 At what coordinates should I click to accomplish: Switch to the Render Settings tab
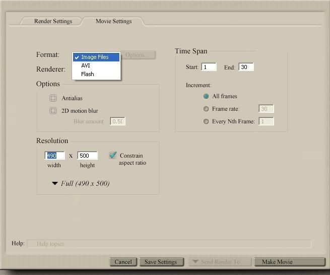coord(53,21)
